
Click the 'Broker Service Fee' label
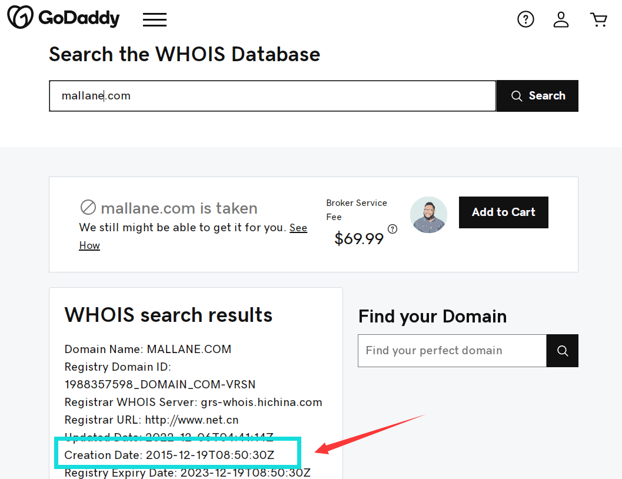(356, 209)
